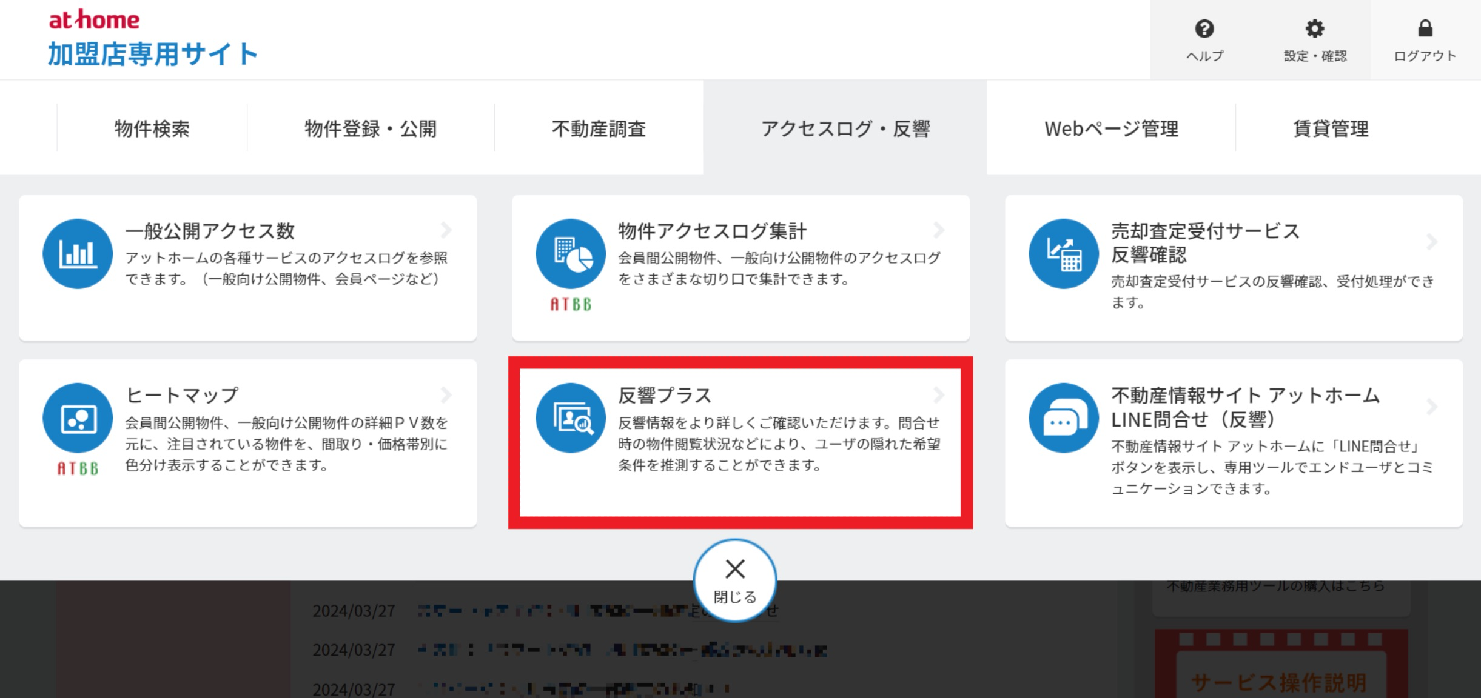Open the 物件登録・公開 menu
Viewport: 1481px width, 698px height.
[371, 128]
